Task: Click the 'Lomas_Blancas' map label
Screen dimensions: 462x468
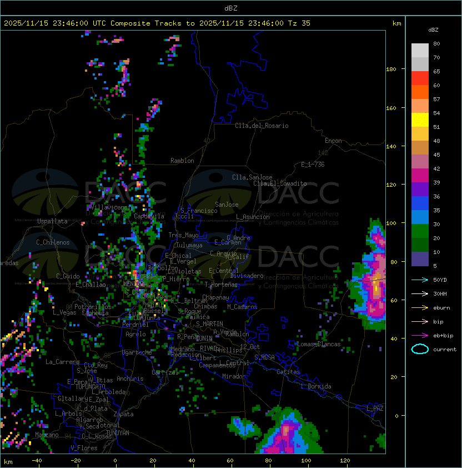Action: pos(319,344)
